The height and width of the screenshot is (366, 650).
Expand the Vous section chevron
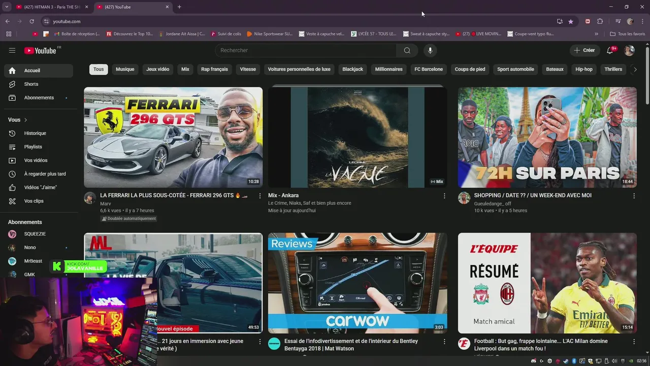tap(25, 120)
